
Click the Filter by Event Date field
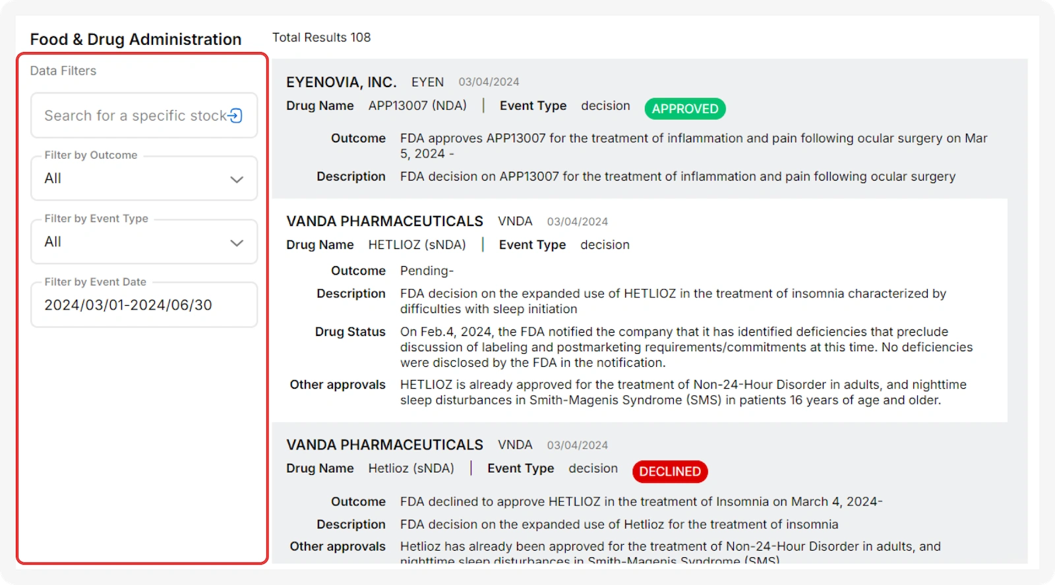click(144, 305)
